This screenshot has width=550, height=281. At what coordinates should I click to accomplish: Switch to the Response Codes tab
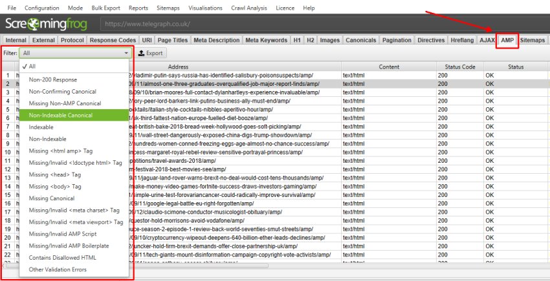pos(113,40)
